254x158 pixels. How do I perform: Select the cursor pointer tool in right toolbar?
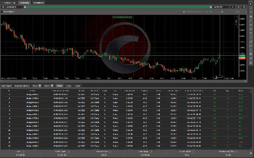click(x=251, y=3)
